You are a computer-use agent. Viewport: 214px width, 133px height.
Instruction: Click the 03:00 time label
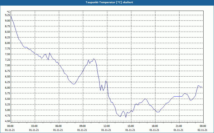34,126
